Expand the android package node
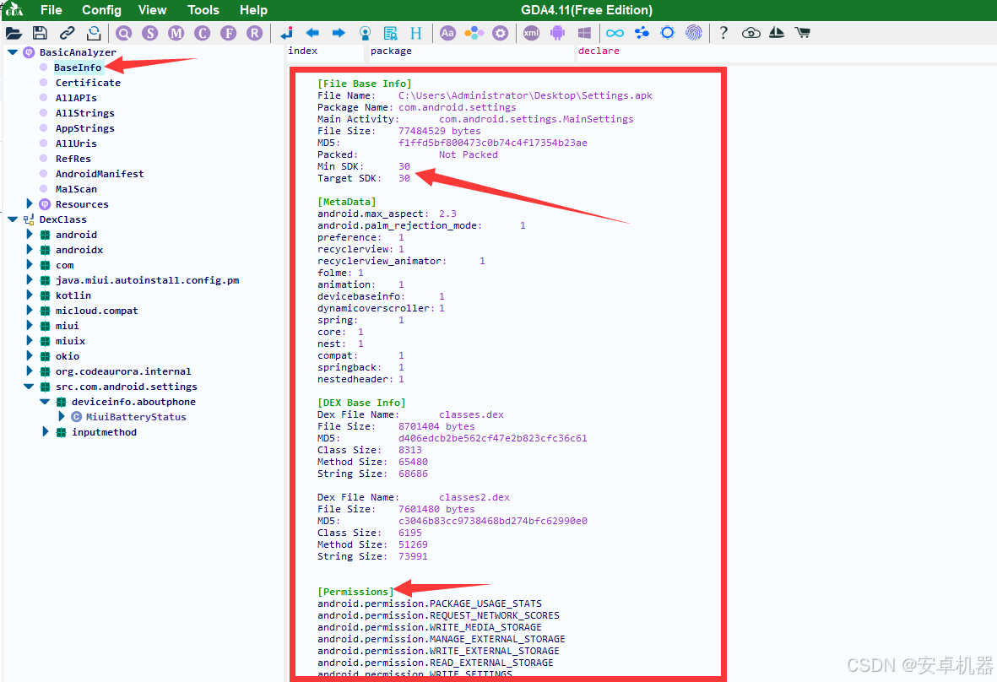997x682 pixels. (x=30, y=235)
